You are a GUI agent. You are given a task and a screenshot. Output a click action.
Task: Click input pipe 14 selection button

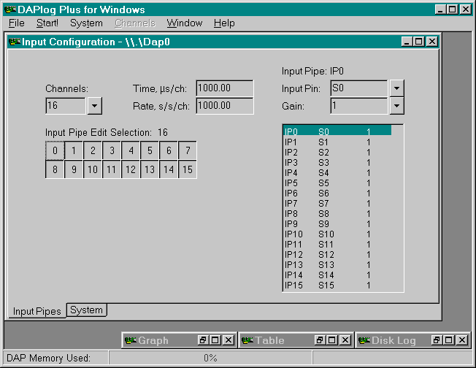(x=169, y=169)
